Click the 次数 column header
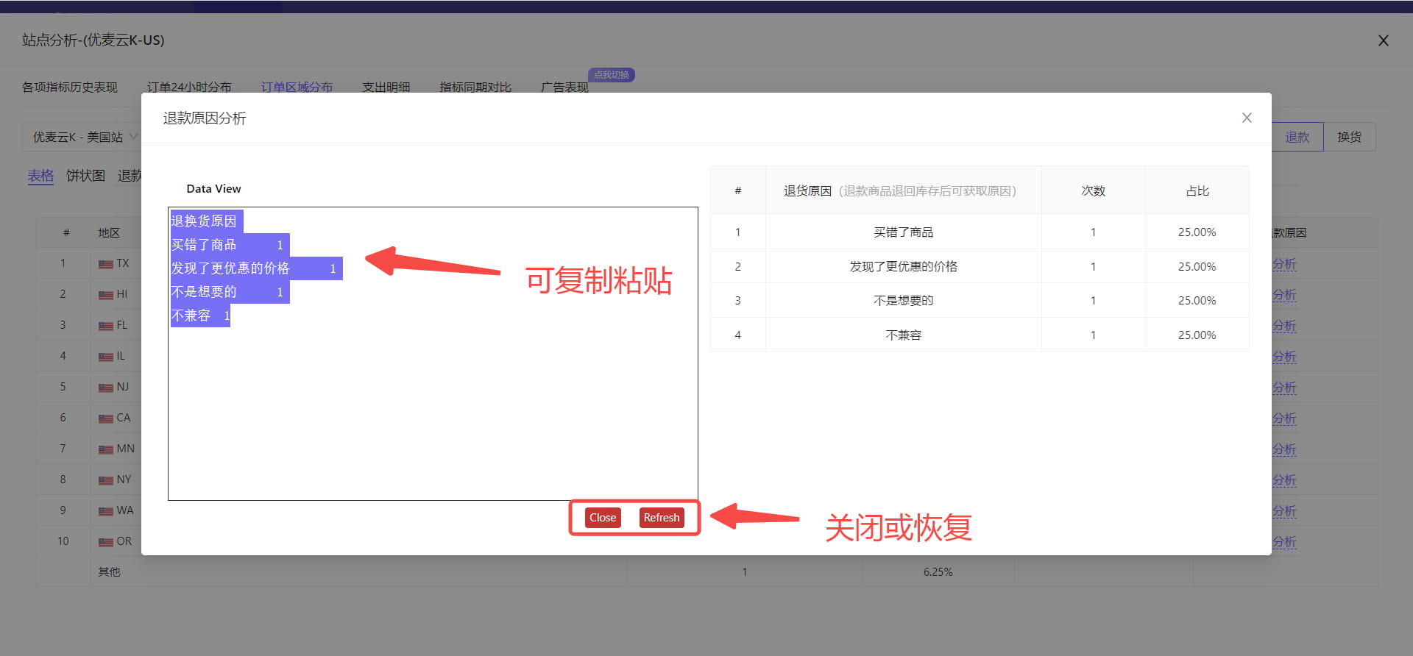1413x656 pixels. [x=1094, y=190]
